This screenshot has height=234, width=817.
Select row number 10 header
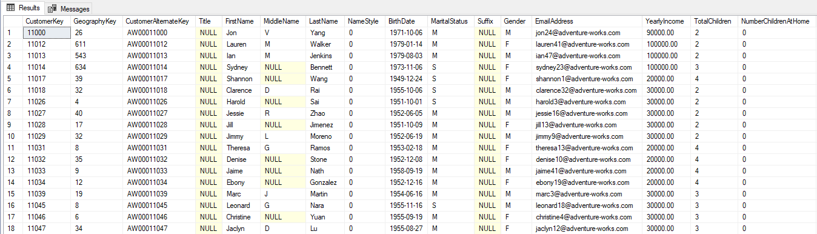click(11, 136)
